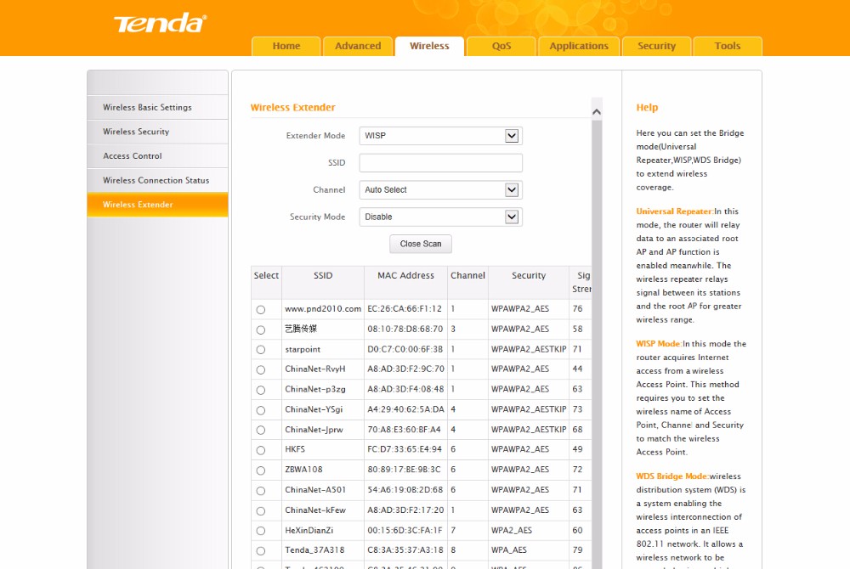Switch to the Advanced tab
Screen dimensions: 850x569
click(x=358, y=47)
